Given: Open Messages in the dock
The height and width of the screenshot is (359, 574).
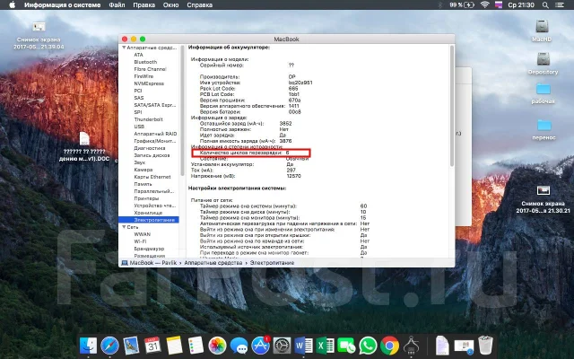Looking at the screenshot, I should 239,346.
